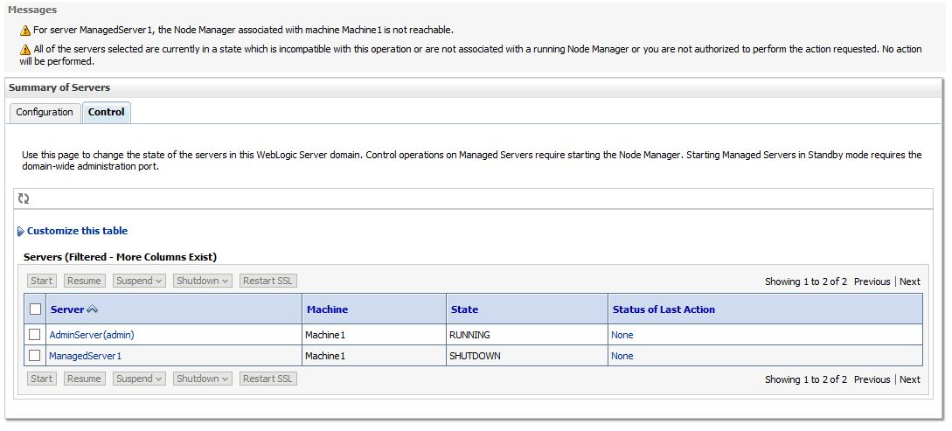This screenshot has width=952, height=431.
Task: Click the bottom Previous pagination link
Action: click(872, 379)
